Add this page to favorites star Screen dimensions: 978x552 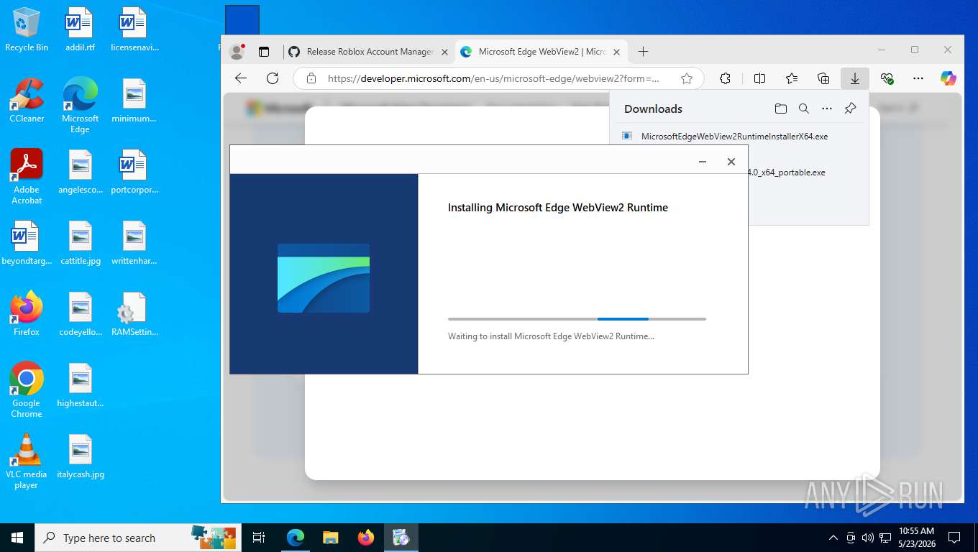[x=687, y=78]
